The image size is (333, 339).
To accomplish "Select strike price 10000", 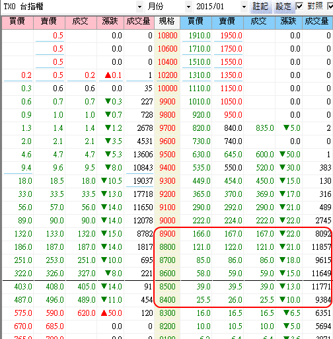I will coord(167,89).
